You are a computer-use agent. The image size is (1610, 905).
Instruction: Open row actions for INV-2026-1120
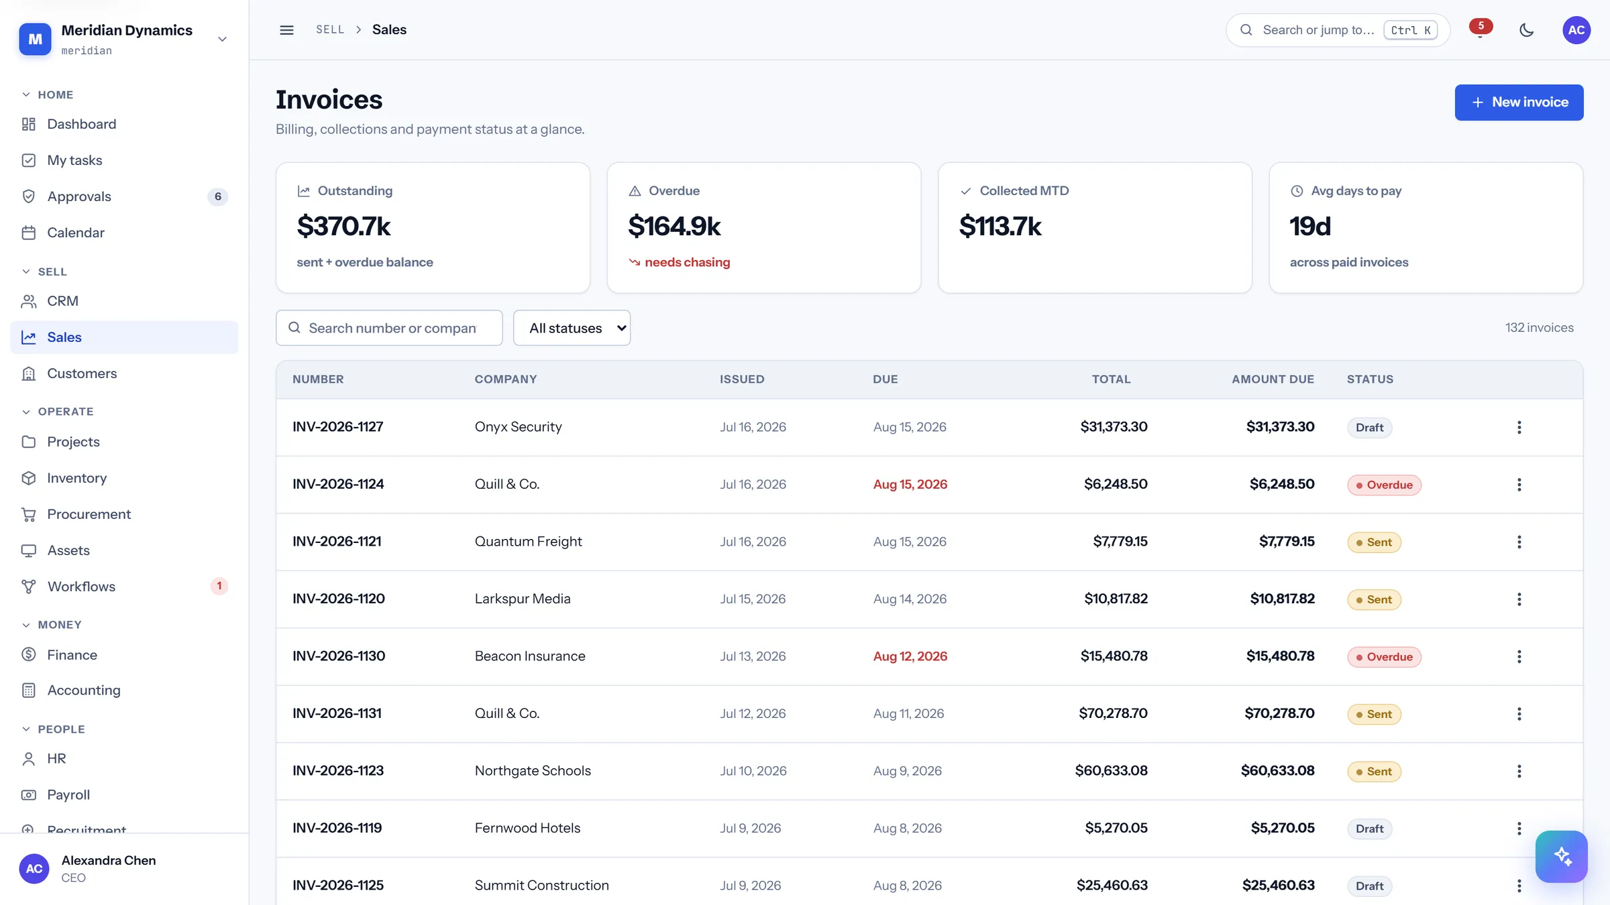coord(1519,599)
